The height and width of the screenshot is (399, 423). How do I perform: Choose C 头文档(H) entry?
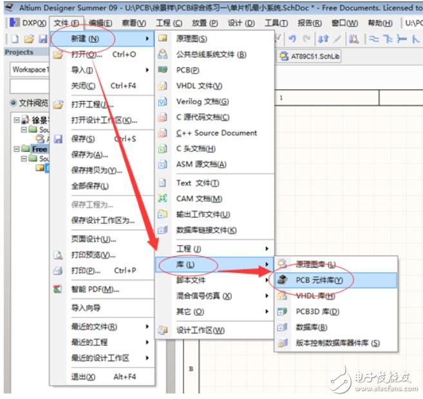(215, 149)
